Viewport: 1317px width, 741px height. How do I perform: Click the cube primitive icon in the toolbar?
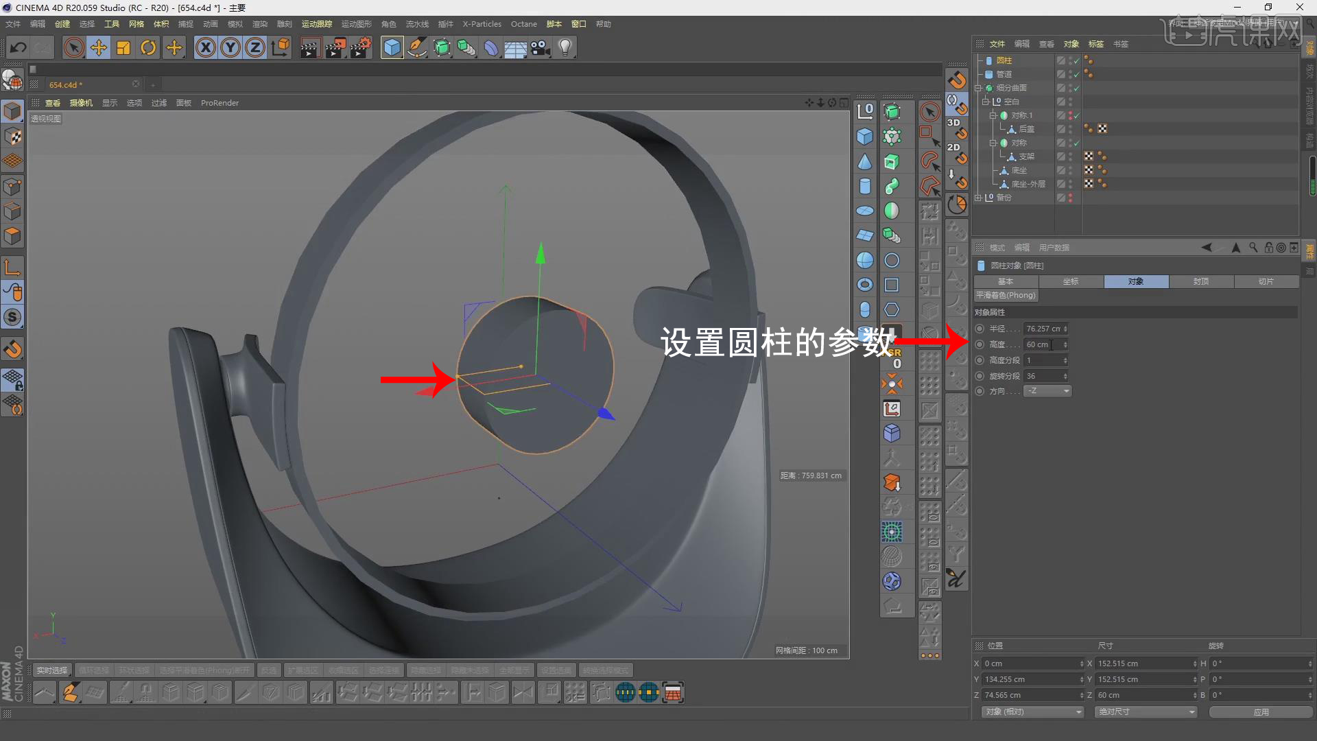pyautogui.click(x=392, y=47)
